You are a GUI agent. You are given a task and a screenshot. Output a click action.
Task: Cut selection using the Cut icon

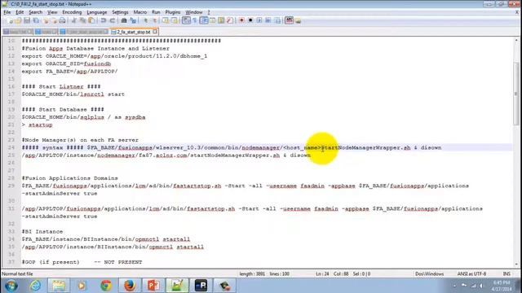pyautogui.click(x=73, y=20)
